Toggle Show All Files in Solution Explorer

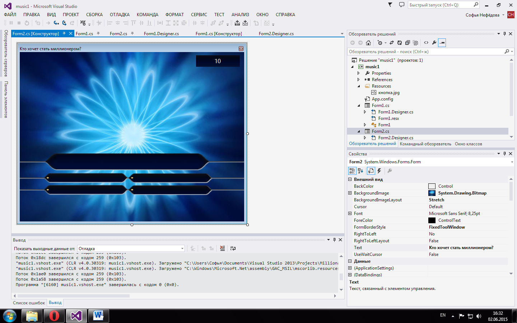[x=415, y=43]
